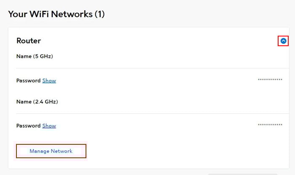The height and width of the screenshot is (175, 295).
Task: Click the Name (5 GHz) label
Action: click(35, 56)
